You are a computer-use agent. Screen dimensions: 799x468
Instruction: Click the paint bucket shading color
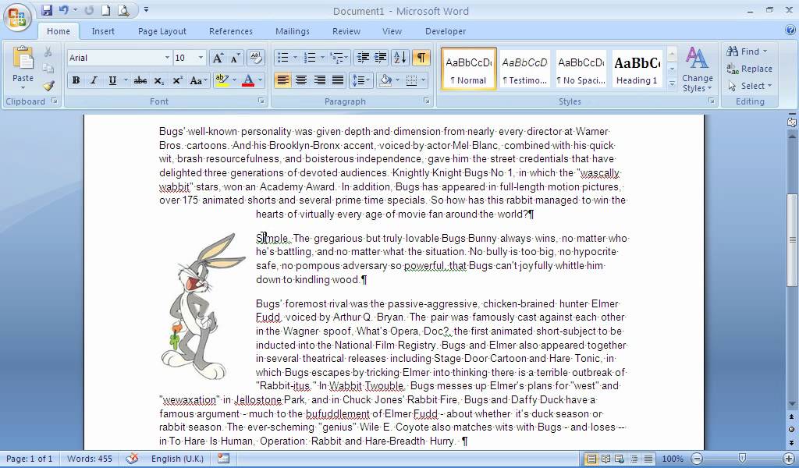pyautogui.click(x=385, y=80)
